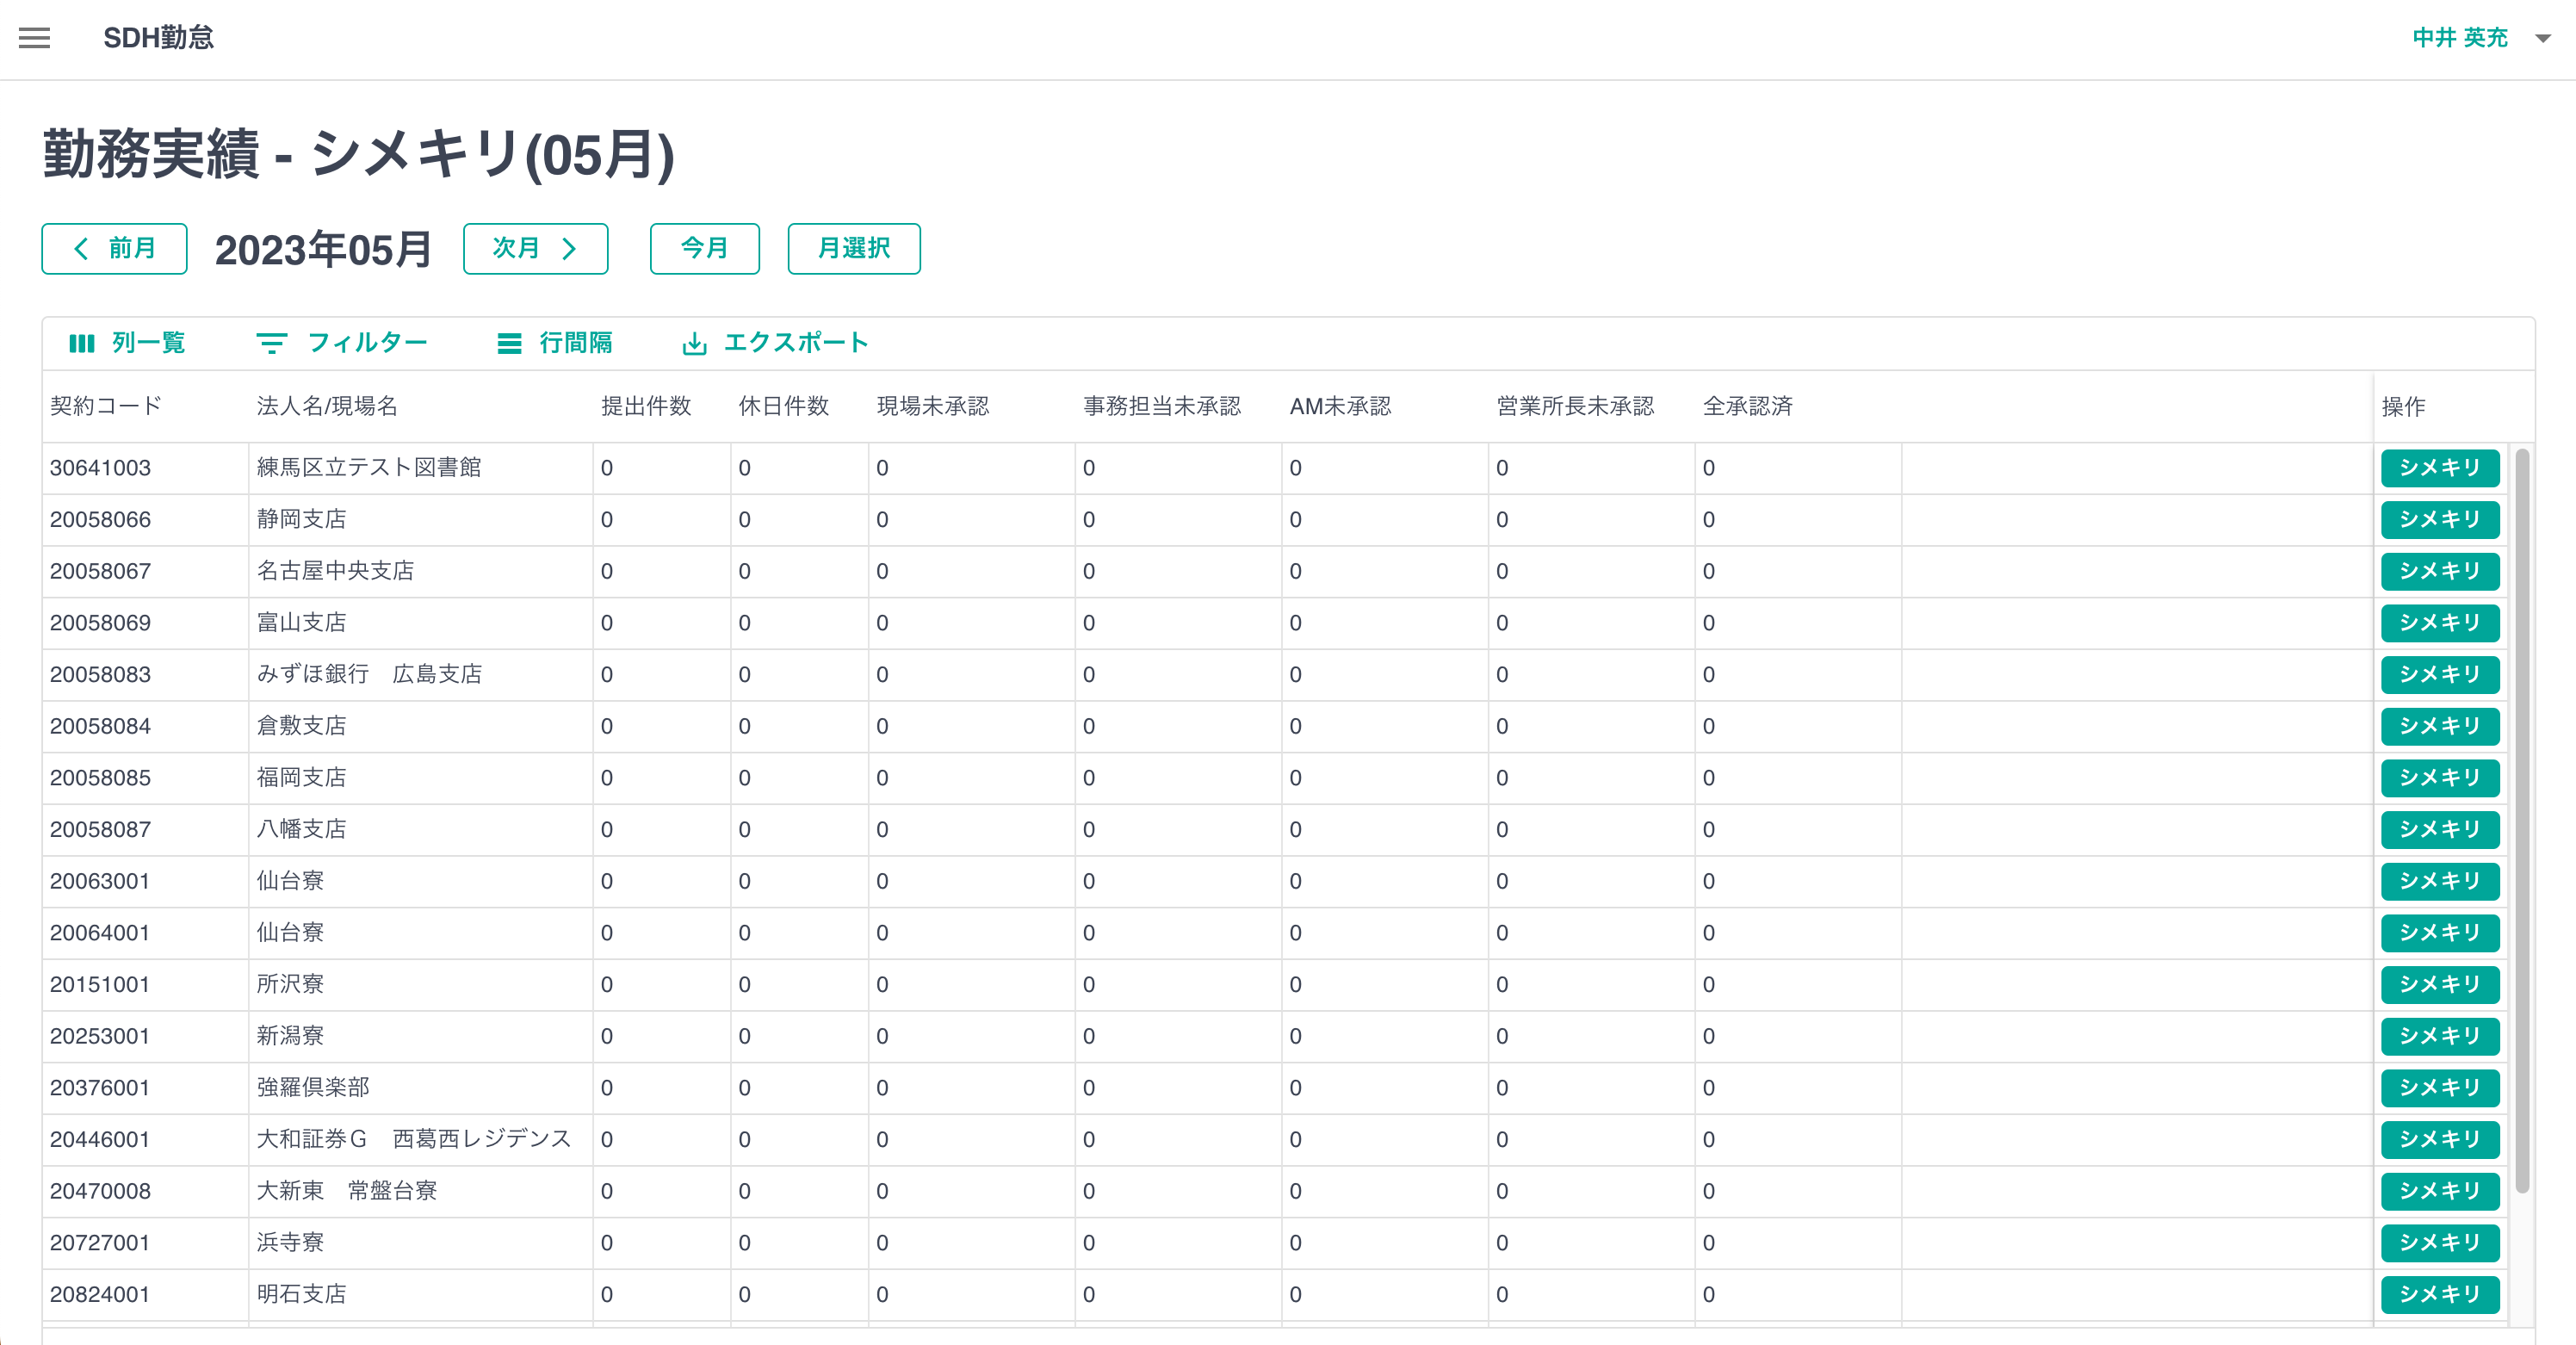Expand user menu arrow beside 中井 英充
Screen dimensions: 2576x1345
coord(2542,38)
